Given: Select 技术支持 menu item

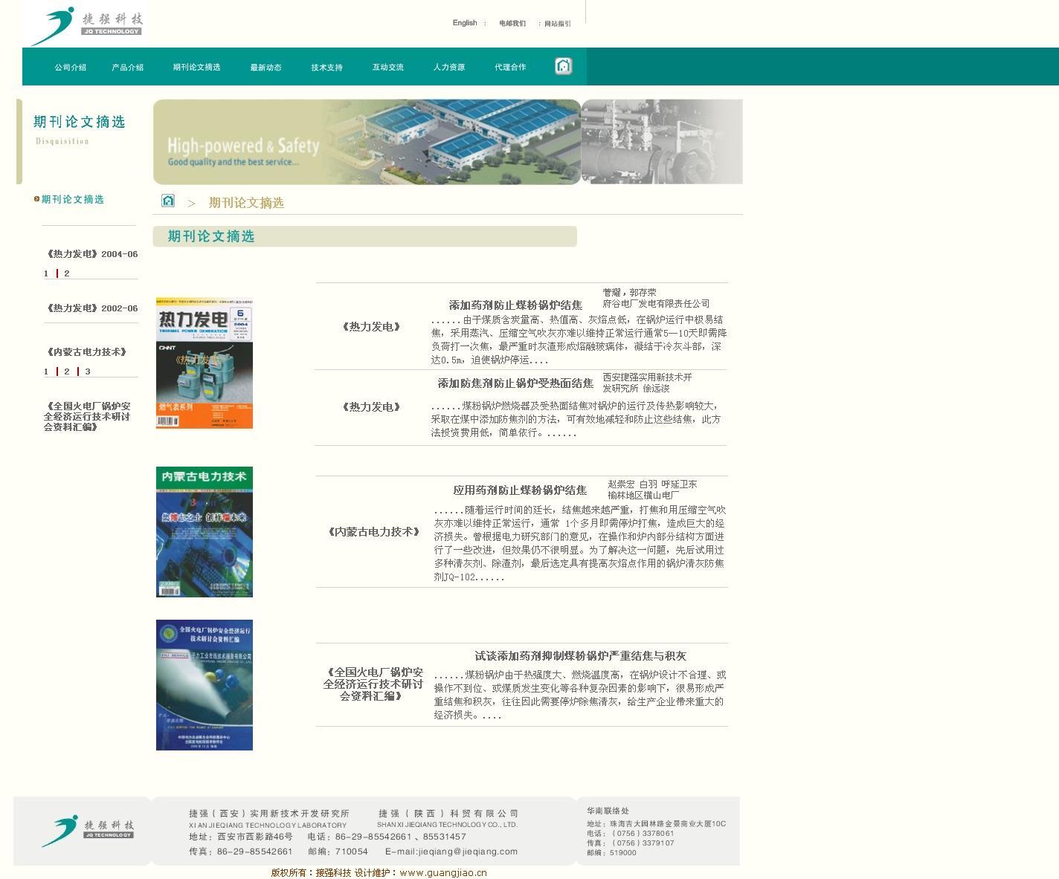Looking at the screenshot, I should point(326,68).
